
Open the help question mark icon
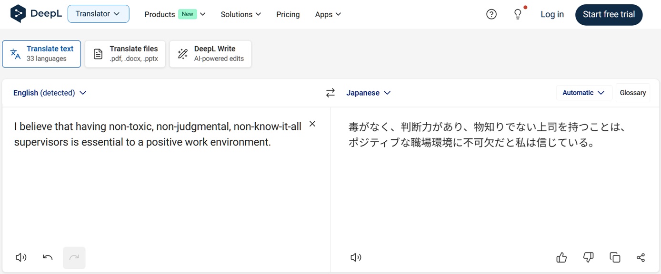tap(491, 14)
